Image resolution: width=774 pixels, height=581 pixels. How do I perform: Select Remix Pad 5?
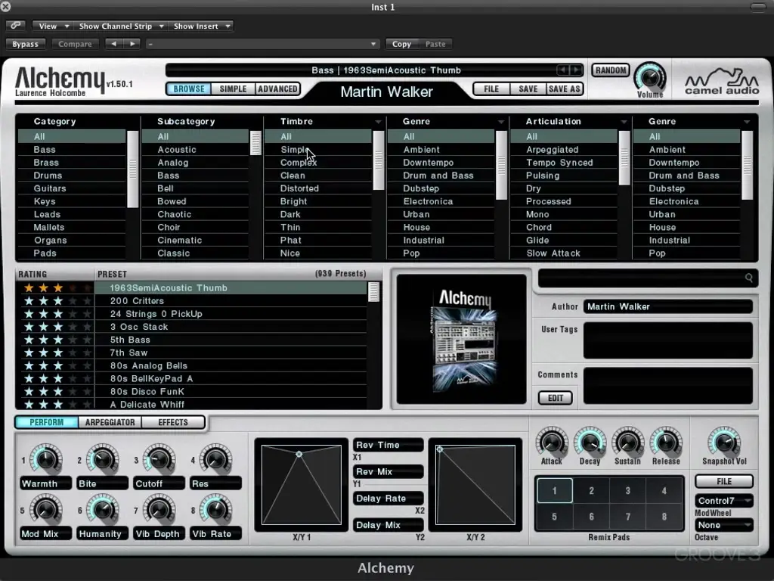(x=555, y=517)
